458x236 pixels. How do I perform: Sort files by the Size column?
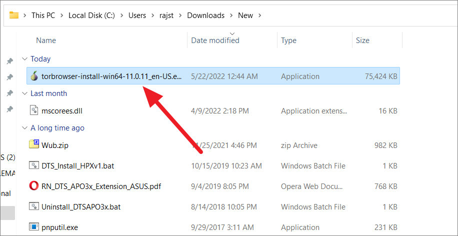(x=362, y=40)
